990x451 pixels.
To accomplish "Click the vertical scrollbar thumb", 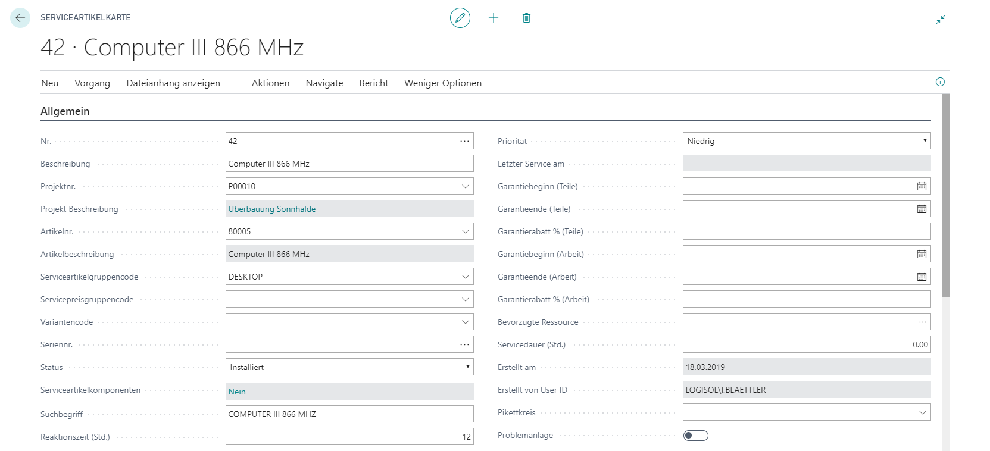I will coord(946,195).
